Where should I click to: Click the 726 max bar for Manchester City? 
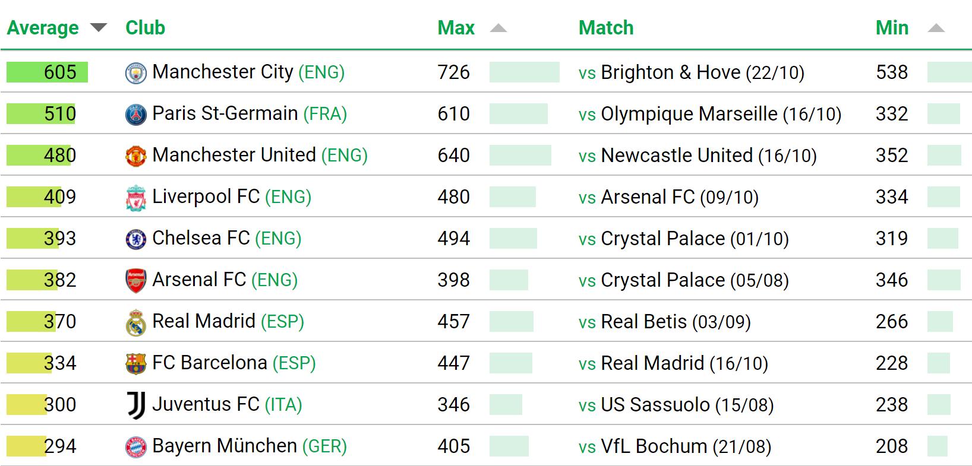(525, 72)
